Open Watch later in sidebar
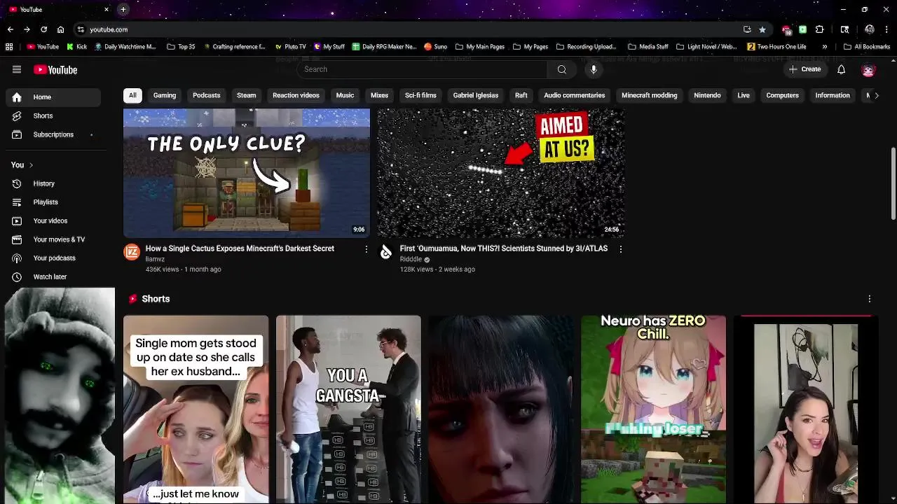Screen dimensions: 897x504 pyautogui.click(x=53, y=276)
